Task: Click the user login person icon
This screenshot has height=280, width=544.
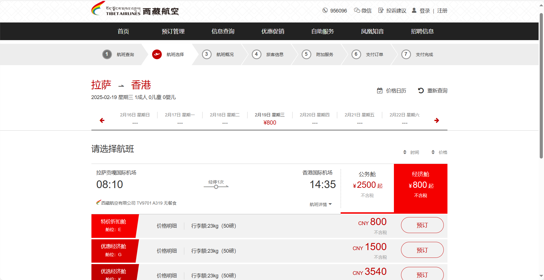Action: click(414, 11)
